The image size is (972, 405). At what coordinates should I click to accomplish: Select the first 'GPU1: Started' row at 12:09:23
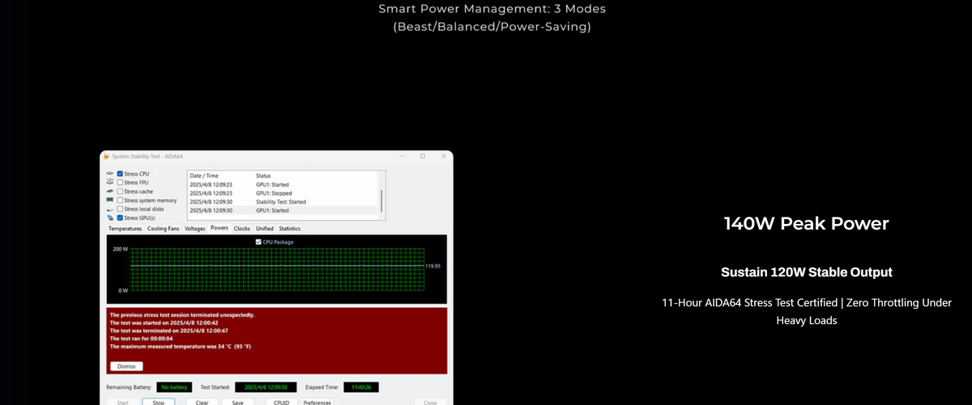tap(283, 184)
